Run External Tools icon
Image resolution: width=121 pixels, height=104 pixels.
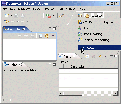(x=48, y=15)
